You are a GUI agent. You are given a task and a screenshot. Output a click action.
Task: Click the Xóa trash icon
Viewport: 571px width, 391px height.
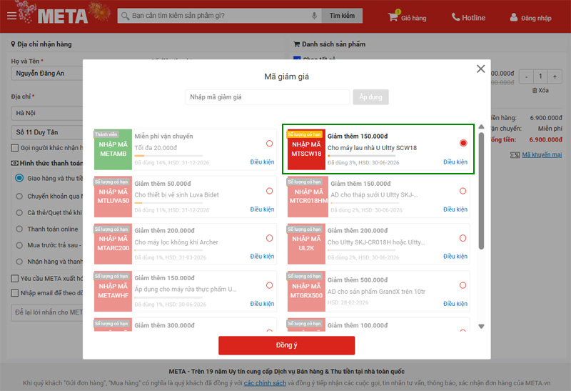point(535,91)
